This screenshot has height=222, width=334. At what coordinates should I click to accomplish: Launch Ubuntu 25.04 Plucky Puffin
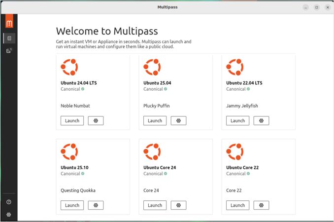coord(155,120)
